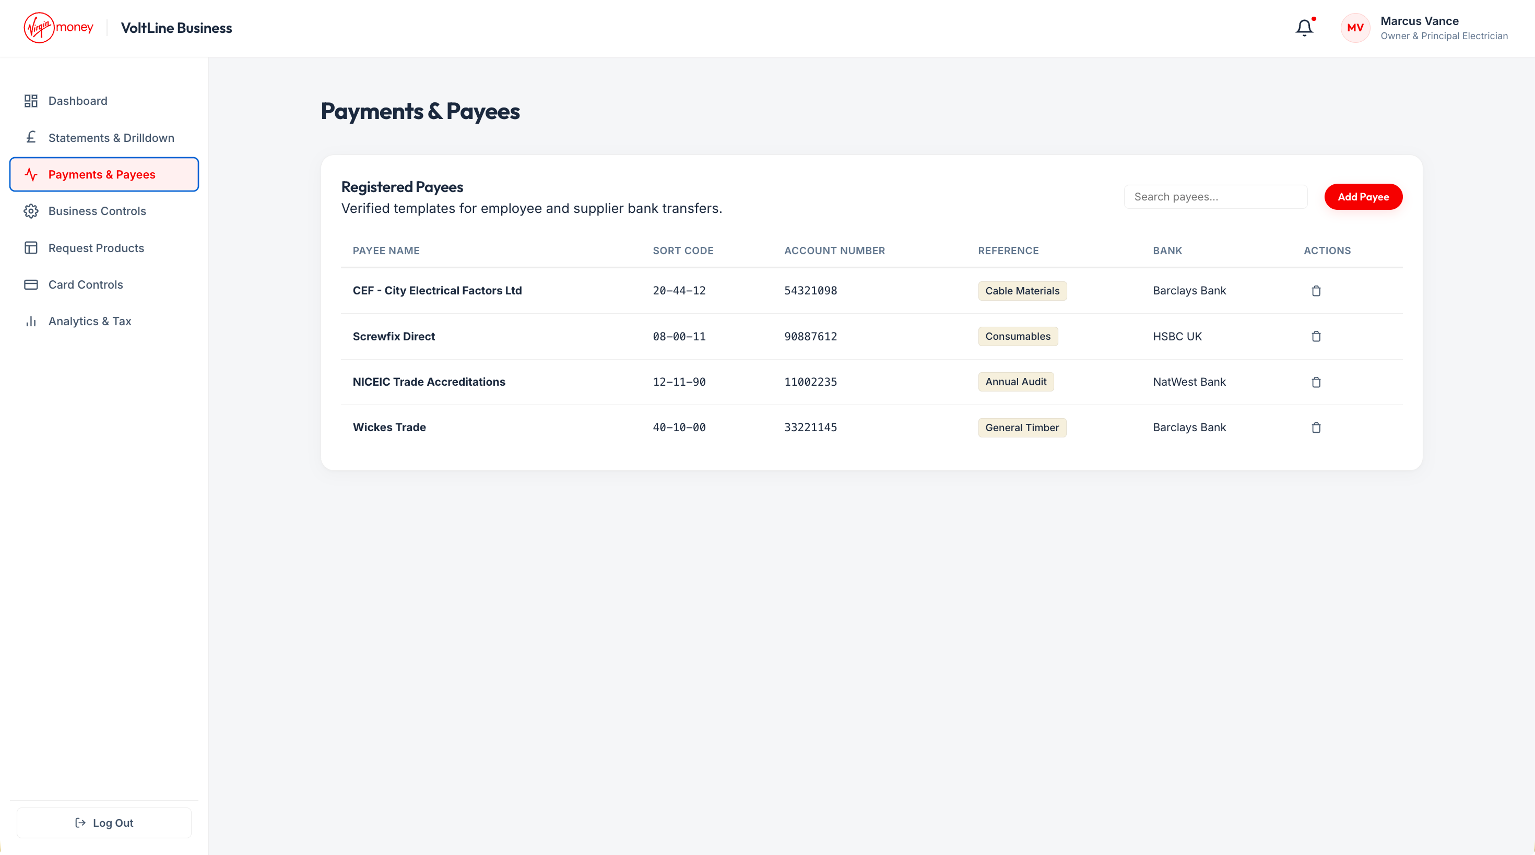This screenshot has height=855, width=1535.
Task: Click the Account Number column header
Action: pos(834,251)
